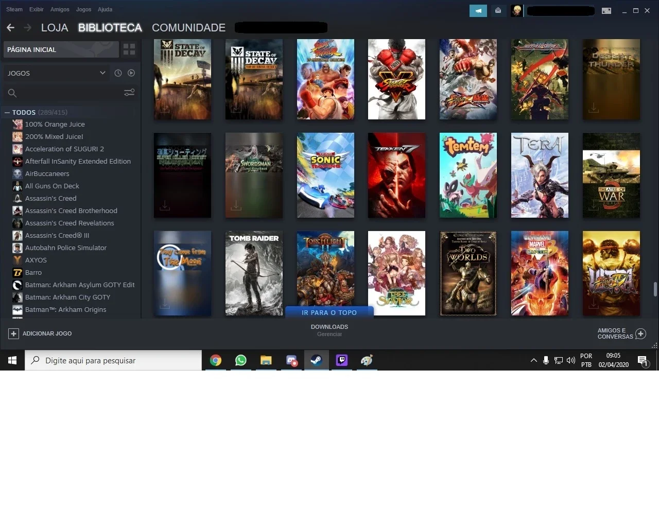Click the taskbar clock and date
Screen dimensions: 659x528
point(613,360)
